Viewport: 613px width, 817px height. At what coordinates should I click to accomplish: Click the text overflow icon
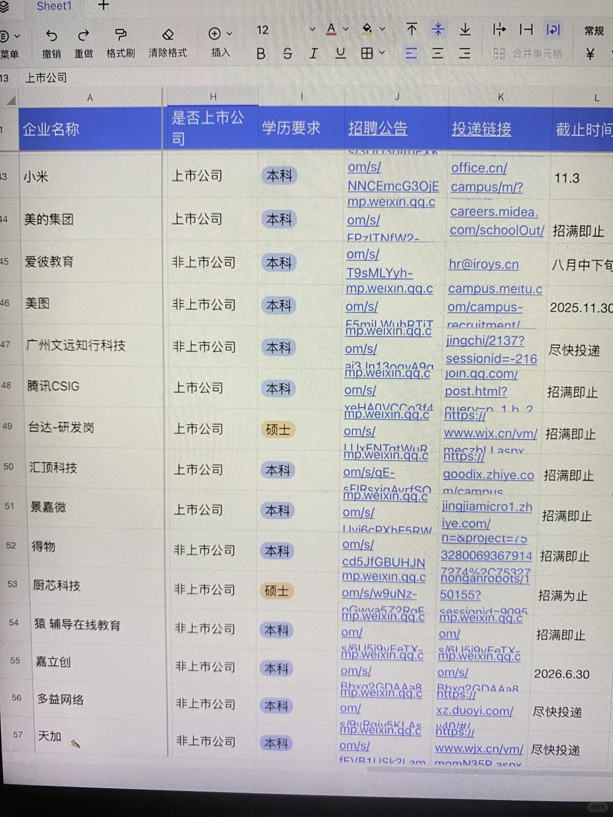click(499, 29)
